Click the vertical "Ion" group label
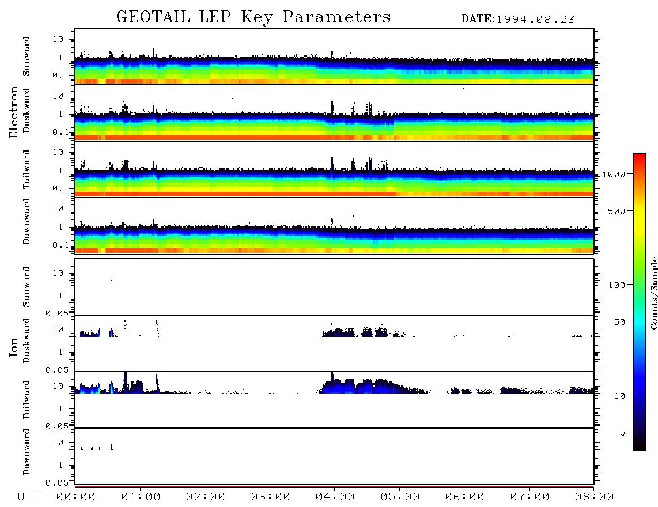Viewport: 658px width, 507px height. [14, 347]
